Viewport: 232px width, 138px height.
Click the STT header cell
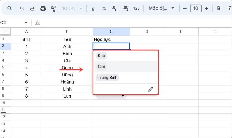pos(27,39)
